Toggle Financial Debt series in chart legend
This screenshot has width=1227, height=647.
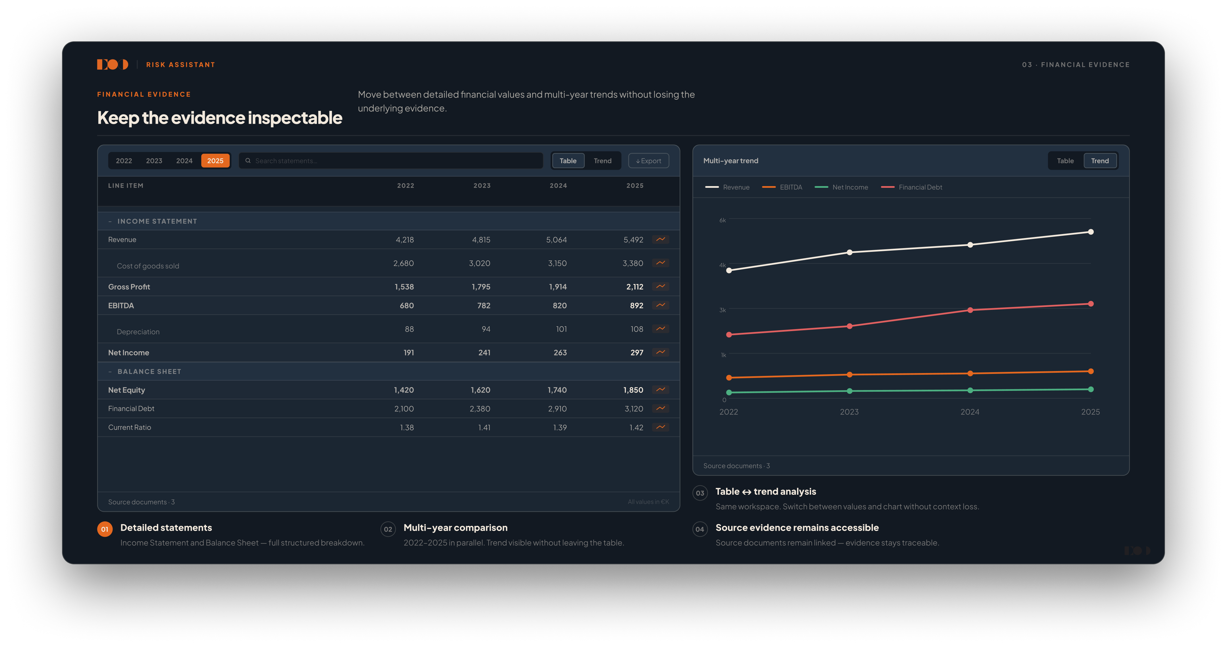pos(911,187)
